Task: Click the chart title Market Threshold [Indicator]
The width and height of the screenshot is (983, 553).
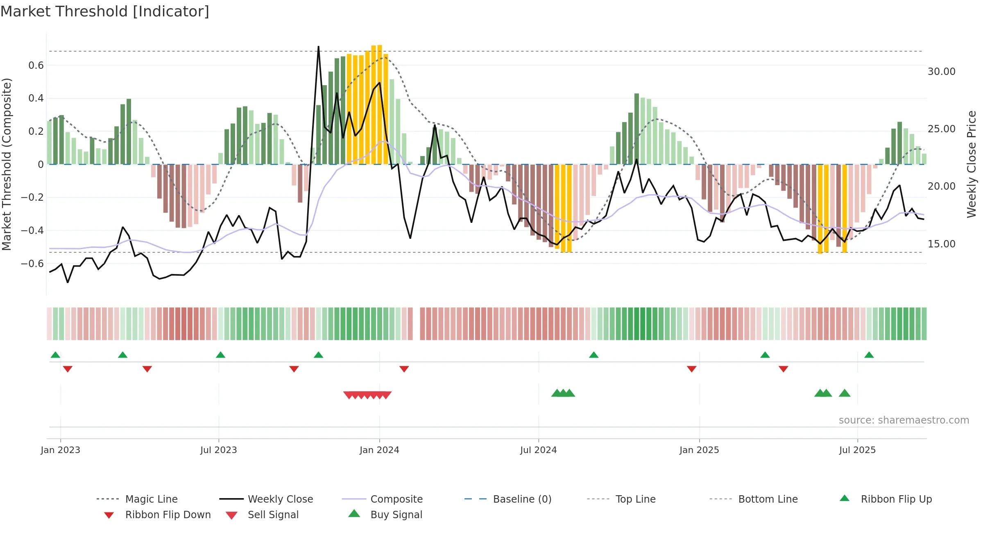Action: (x=105, y=11)
